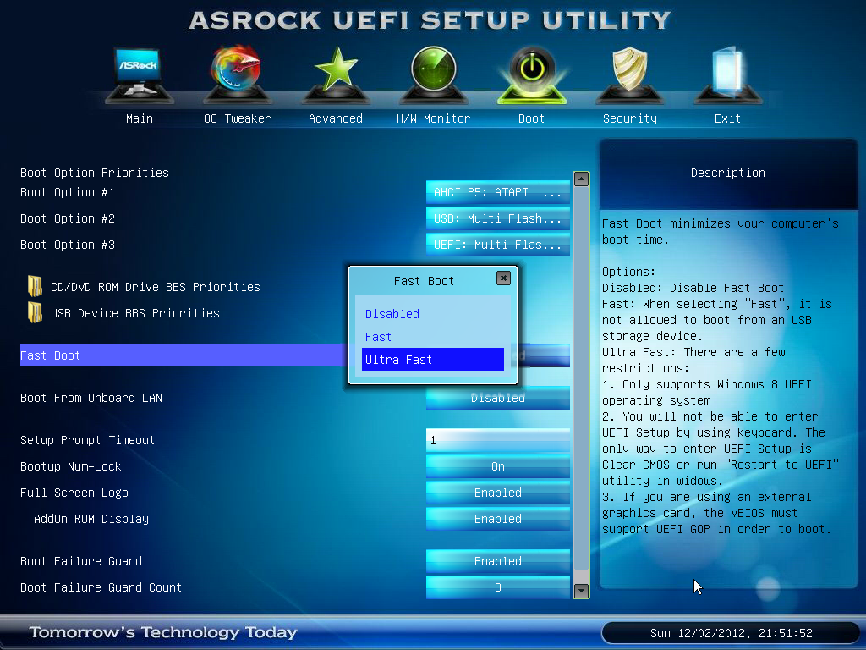Open the OC Tweaker speedometer icon
This screenshot has width=866, height=650.
[237, 75]
